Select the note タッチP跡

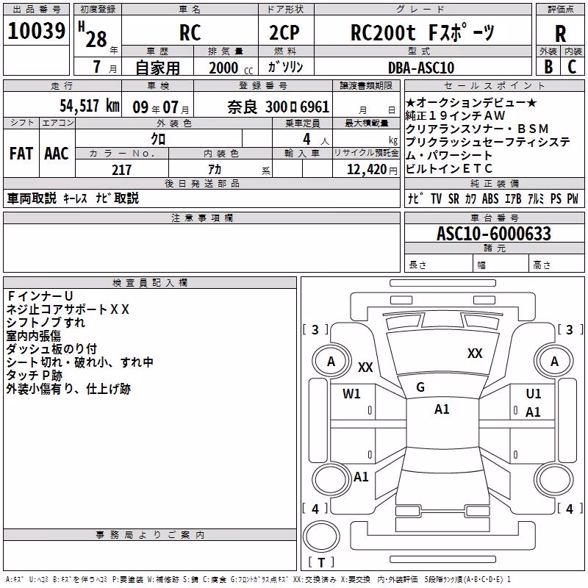click(35, 376)
